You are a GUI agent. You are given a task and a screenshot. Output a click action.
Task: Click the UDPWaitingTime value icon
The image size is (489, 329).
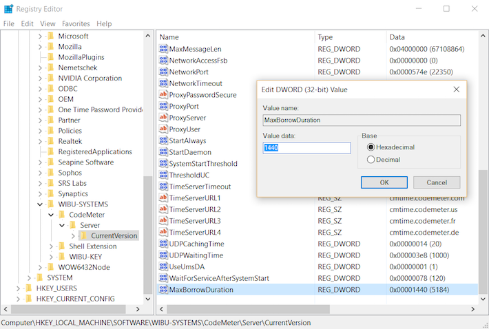pos(163,255)
